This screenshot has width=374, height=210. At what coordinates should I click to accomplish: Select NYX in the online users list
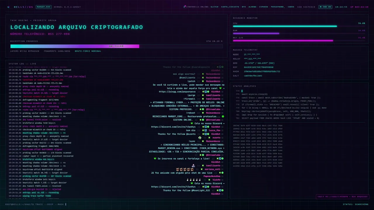tap(244, 7)
